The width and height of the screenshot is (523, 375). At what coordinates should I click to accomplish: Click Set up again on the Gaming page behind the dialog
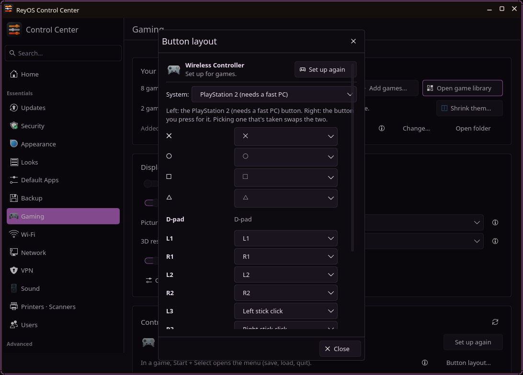coord(473,342)
